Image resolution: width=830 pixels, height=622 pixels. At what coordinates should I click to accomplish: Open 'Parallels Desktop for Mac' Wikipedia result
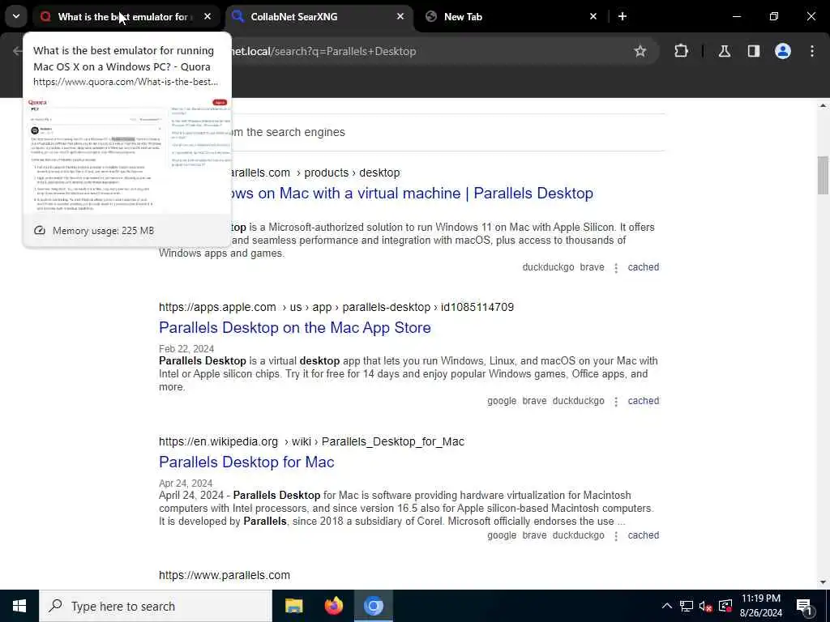tap(246, 462)
